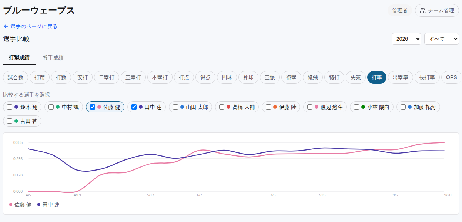Select the 吉田 蒼 checkbox
This screenshot has height=222, width=462.
[x=10, y=121]
